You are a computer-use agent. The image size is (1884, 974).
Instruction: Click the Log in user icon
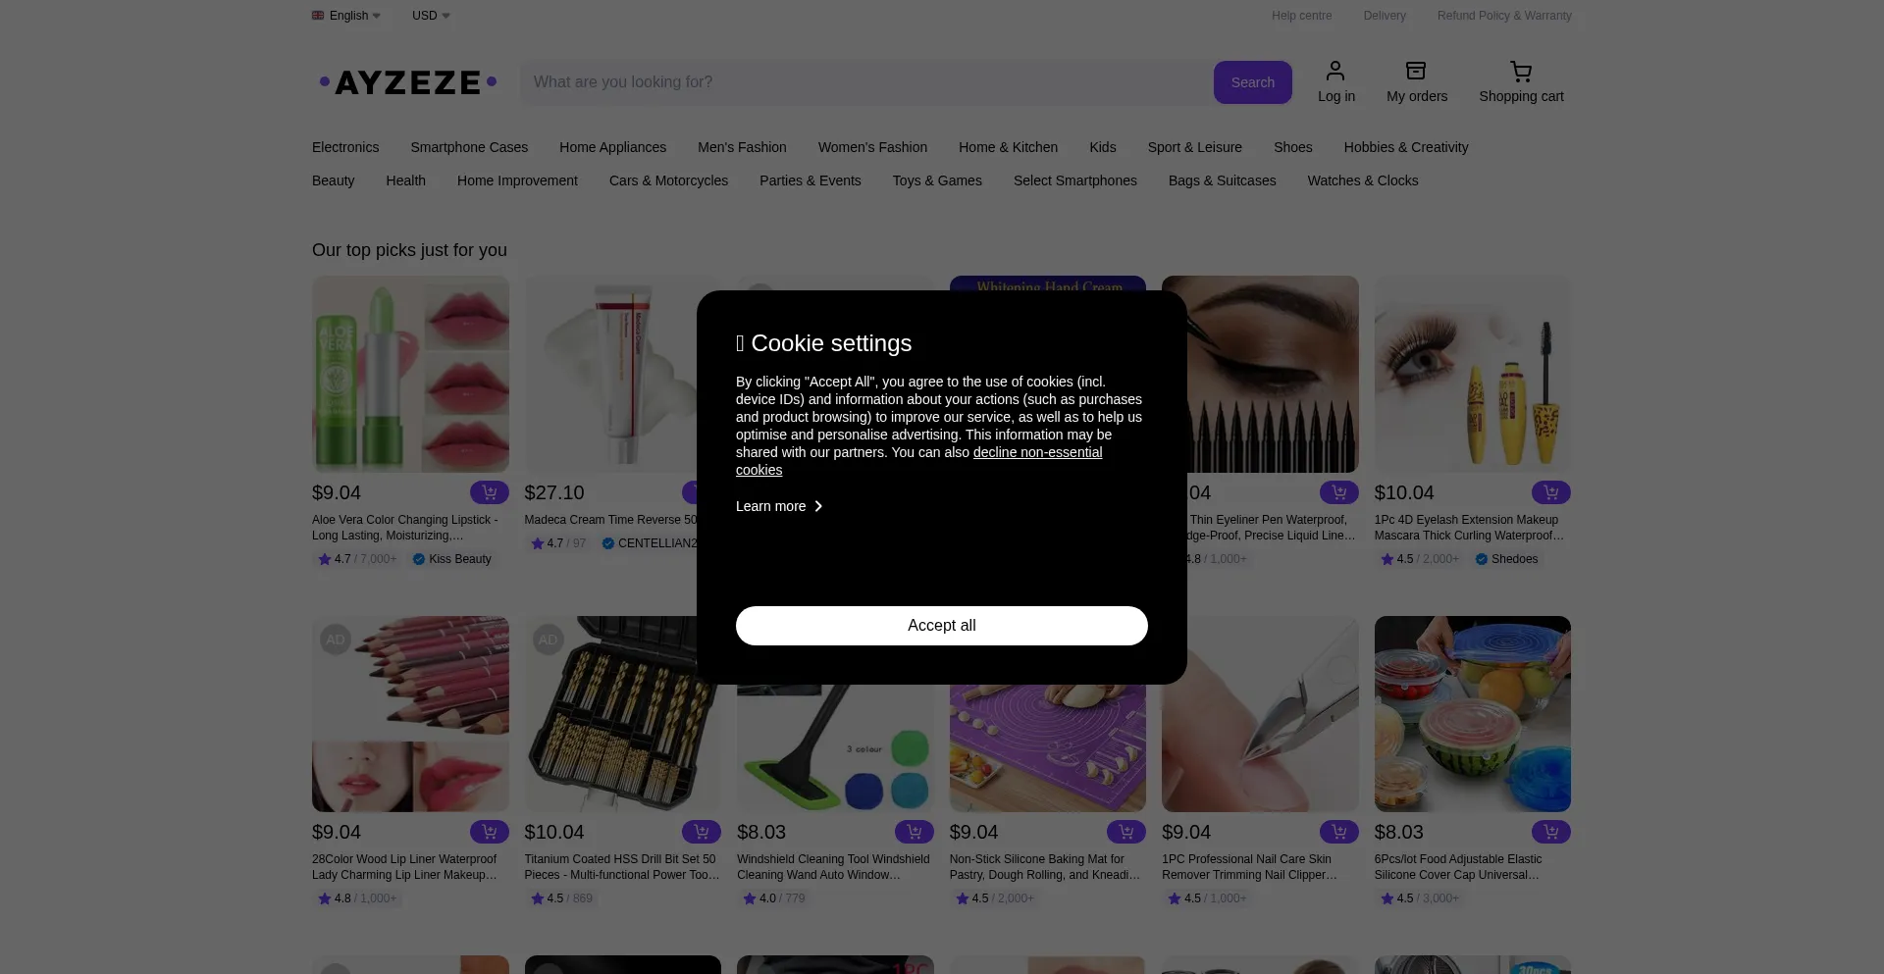coord(1335,72)
